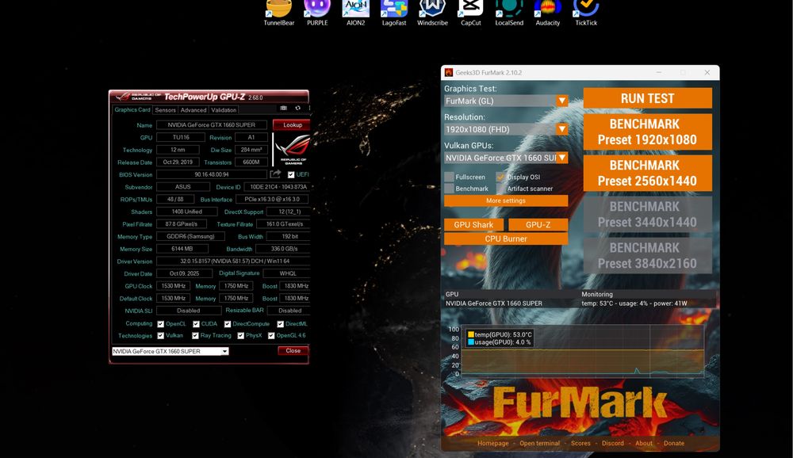Open the CPU Burner tool
This screenshot has width=793, height=458.
coord(506,239)
